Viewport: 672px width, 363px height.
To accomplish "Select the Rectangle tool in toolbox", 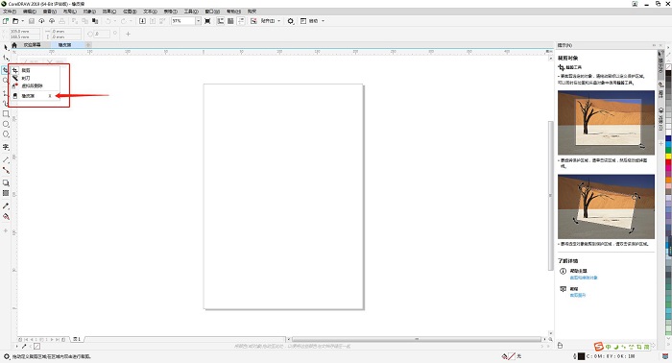I will coord(6,114).
